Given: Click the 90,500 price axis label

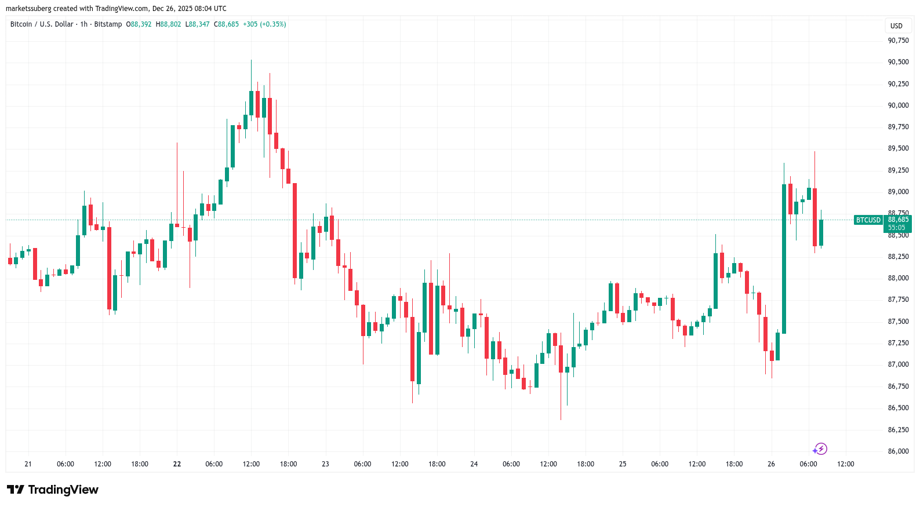Looking at the screenshot, I should pyautogui.click(x=898, y=62).
